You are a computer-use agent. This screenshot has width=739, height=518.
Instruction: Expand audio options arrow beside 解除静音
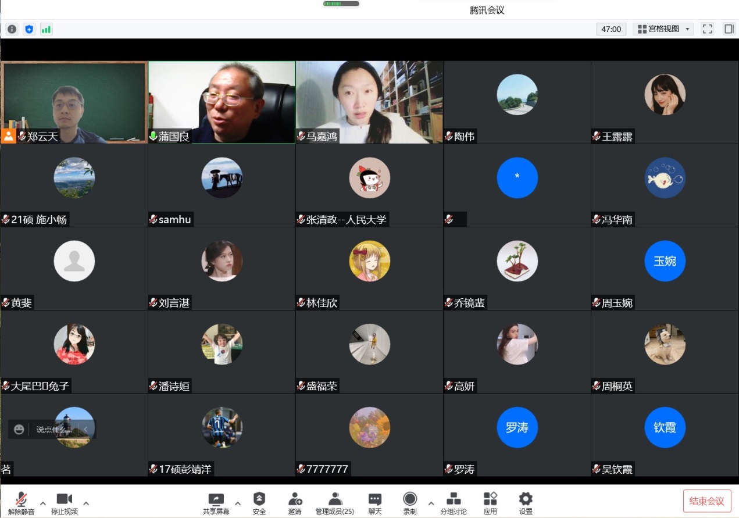point(42,503)
